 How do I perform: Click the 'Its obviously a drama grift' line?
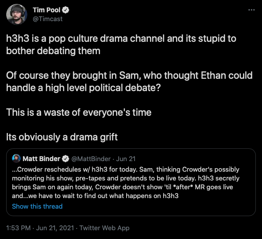point(62,137)
